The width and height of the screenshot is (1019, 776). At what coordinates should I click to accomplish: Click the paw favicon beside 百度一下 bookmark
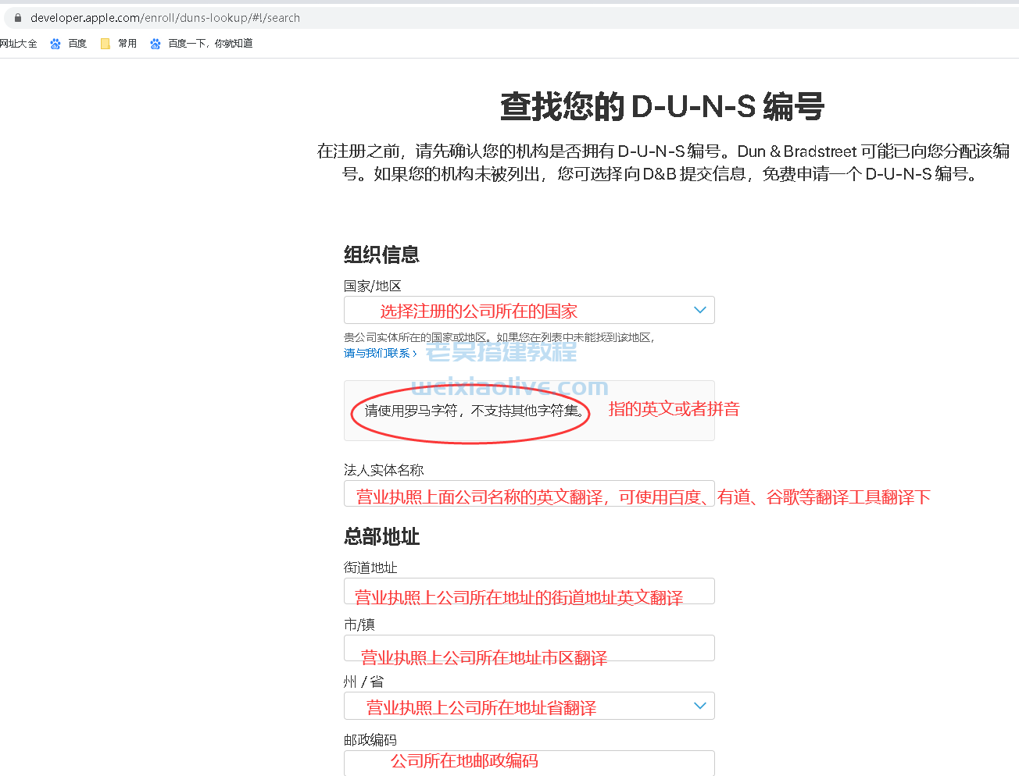pyautogui.click(x=156, y=43)
